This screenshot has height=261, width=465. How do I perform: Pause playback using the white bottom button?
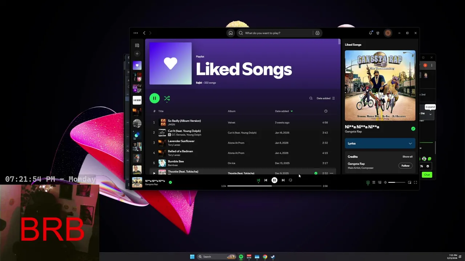point(274,180)
